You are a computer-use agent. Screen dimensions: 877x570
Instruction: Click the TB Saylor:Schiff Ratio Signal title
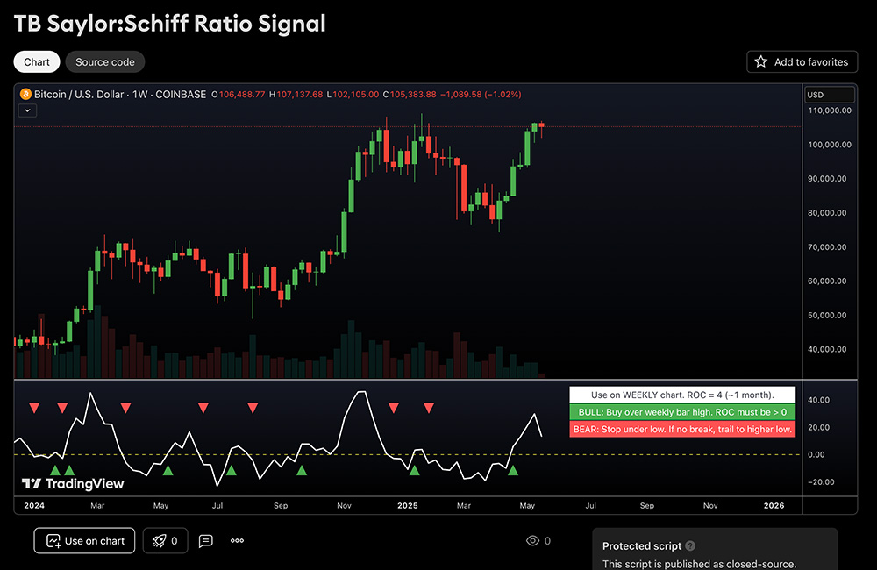(x=170, y=24)
